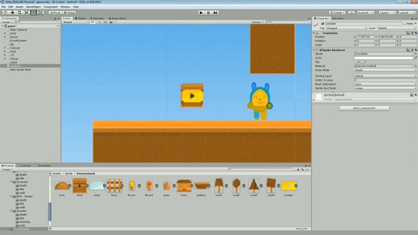The image size is (418, 235).
Task: Start Play mode
Action: point(201,12)
